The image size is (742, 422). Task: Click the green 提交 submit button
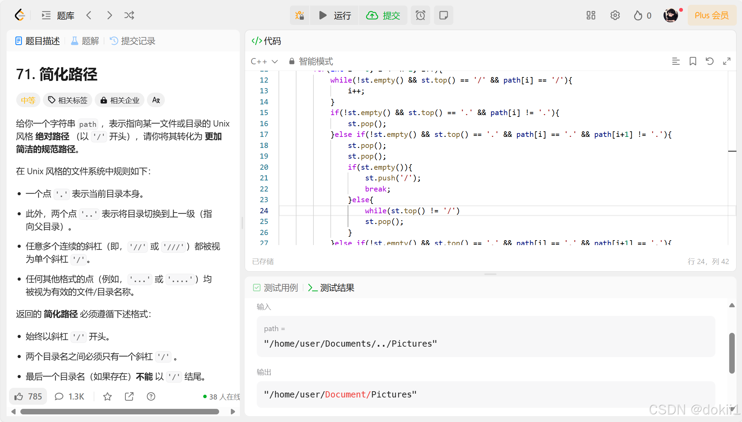click(x=383, y=15)
